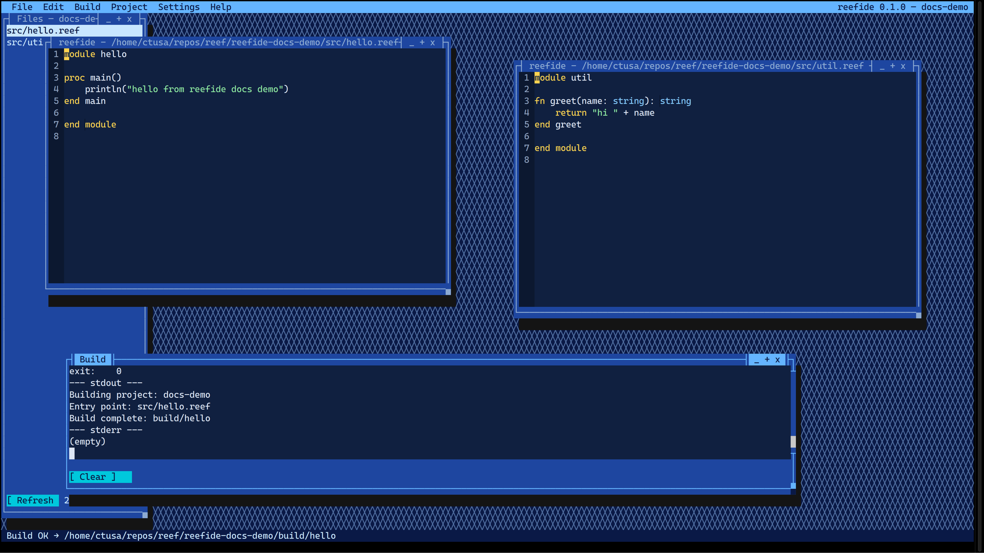The width and height of the screenshot is (984, 553).
Task: Click the Build window resize corner handle
Action: tap(793, 486)
